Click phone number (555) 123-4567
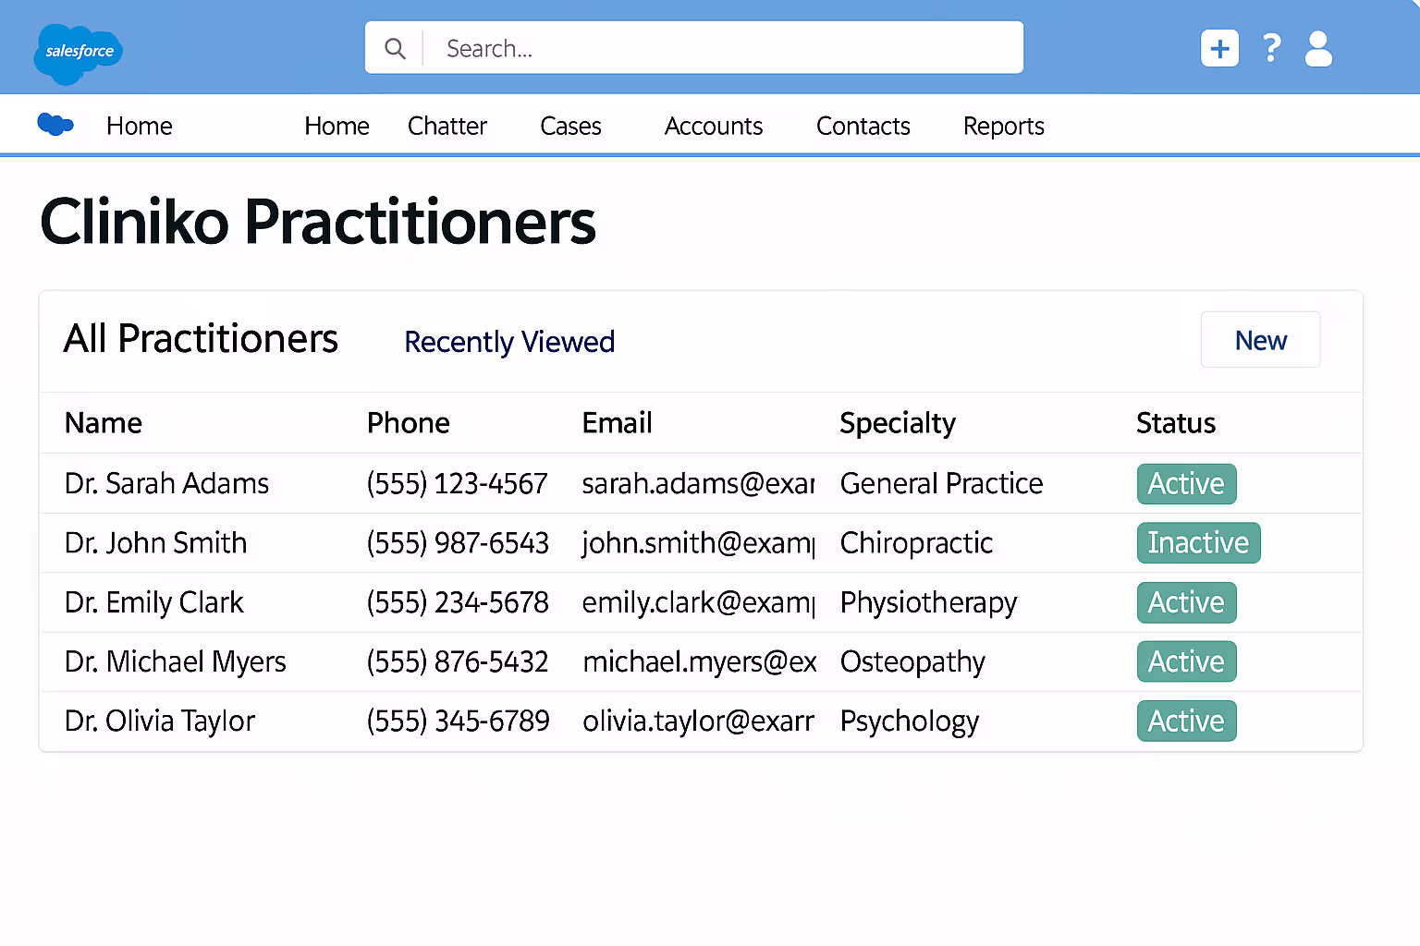The height and width of the screenshot is (946, 1420). 458,483
